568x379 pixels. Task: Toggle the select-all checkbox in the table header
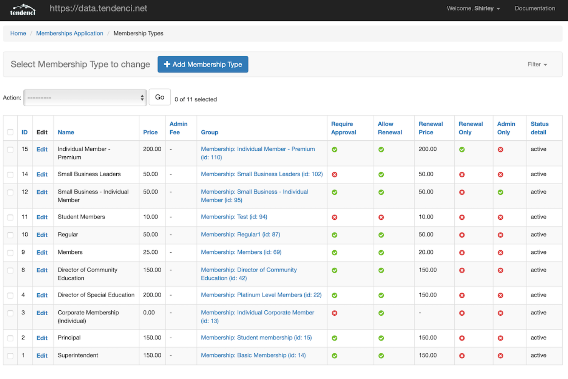pyautogui.click(x=10, y=132)
